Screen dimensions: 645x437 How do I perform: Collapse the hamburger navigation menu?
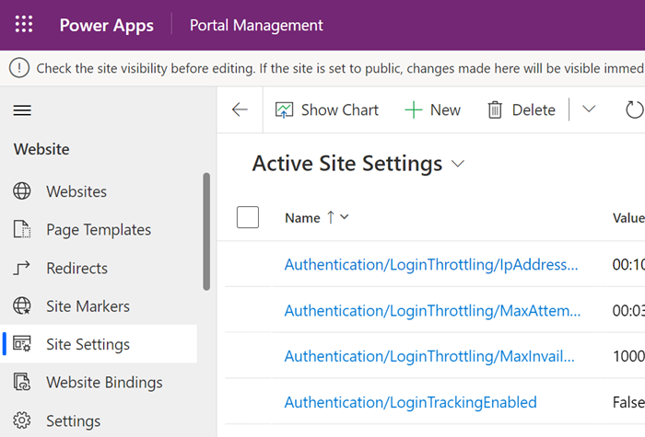pyautogui.click(x=22, y=110)
